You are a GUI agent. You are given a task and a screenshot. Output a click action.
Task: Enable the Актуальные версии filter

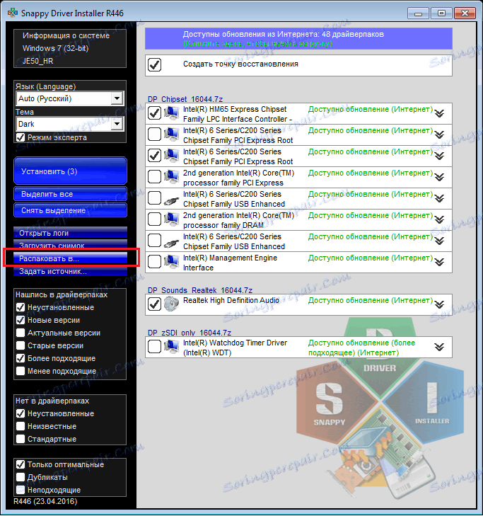point(21,333)
